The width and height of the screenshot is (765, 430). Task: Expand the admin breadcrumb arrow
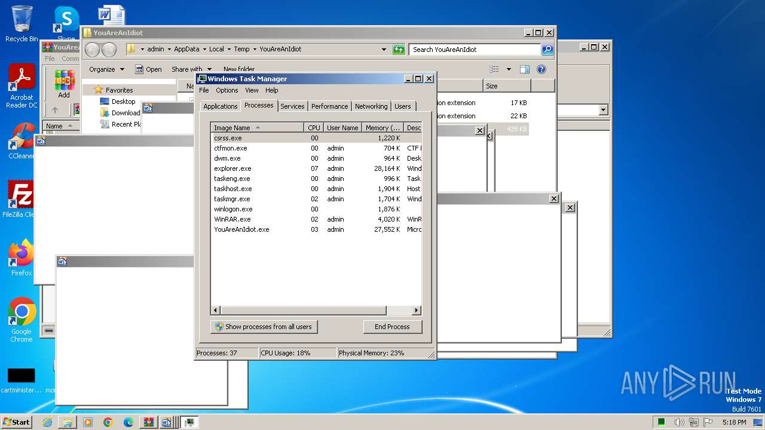coord(169,50)
